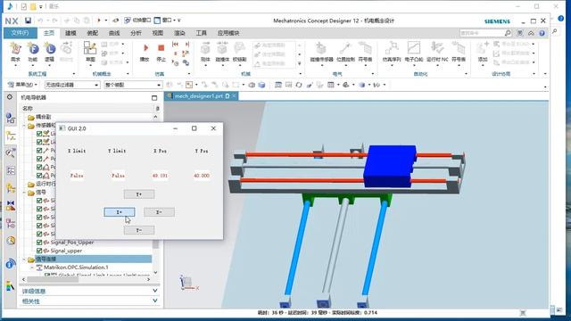
Task: Open the 菜单(M) dropdown
Action: (22, 85)
